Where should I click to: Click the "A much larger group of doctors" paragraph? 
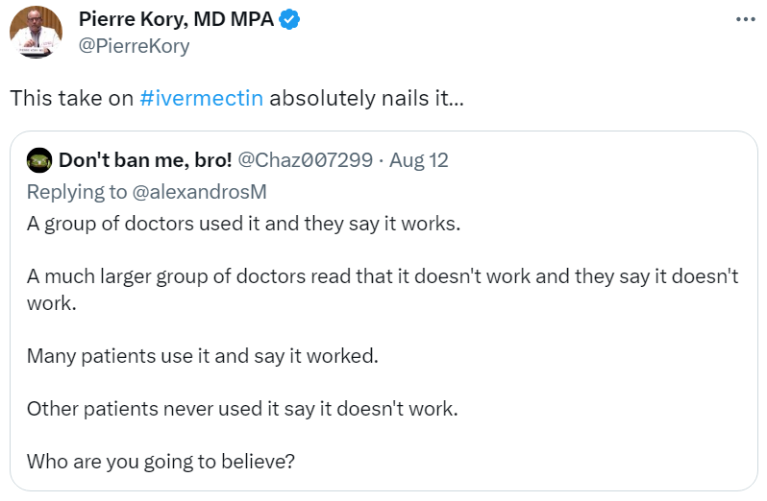tap(383, 276)
